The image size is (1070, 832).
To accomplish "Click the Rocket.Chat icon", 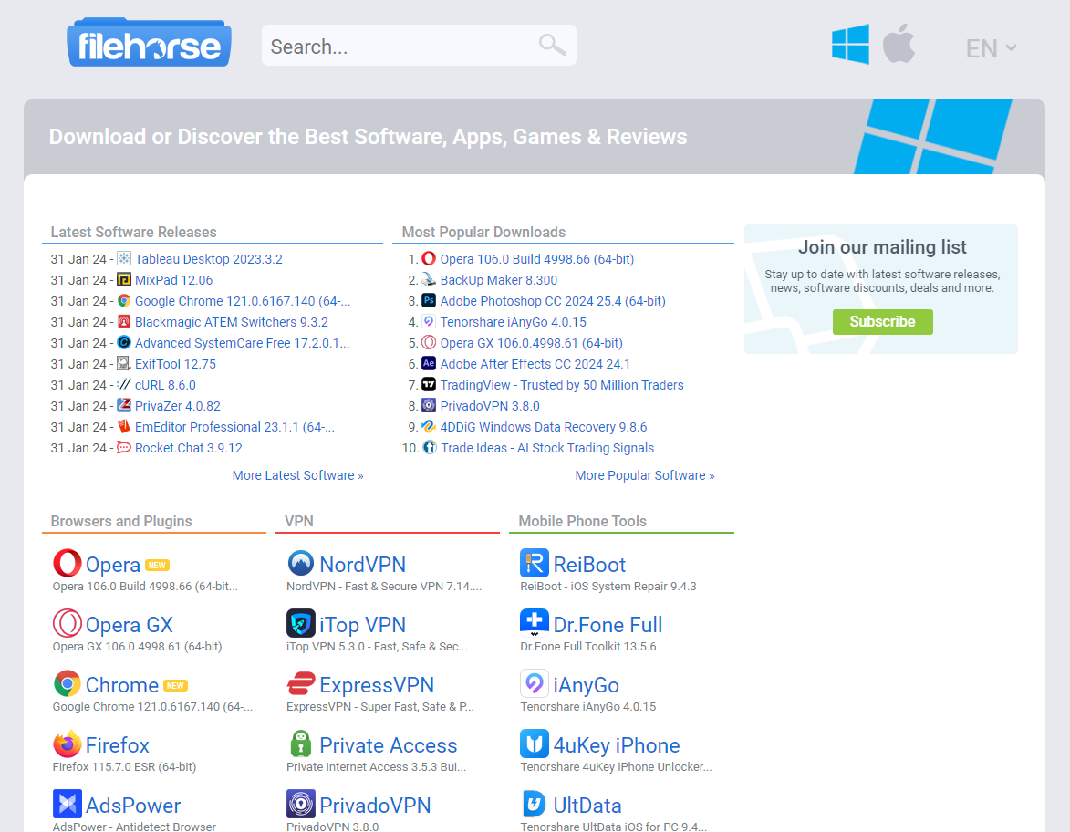I will pos(124,448).
